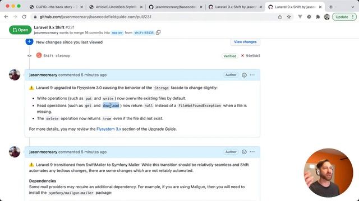Click the green Open status badge

(x=20, y=30)
